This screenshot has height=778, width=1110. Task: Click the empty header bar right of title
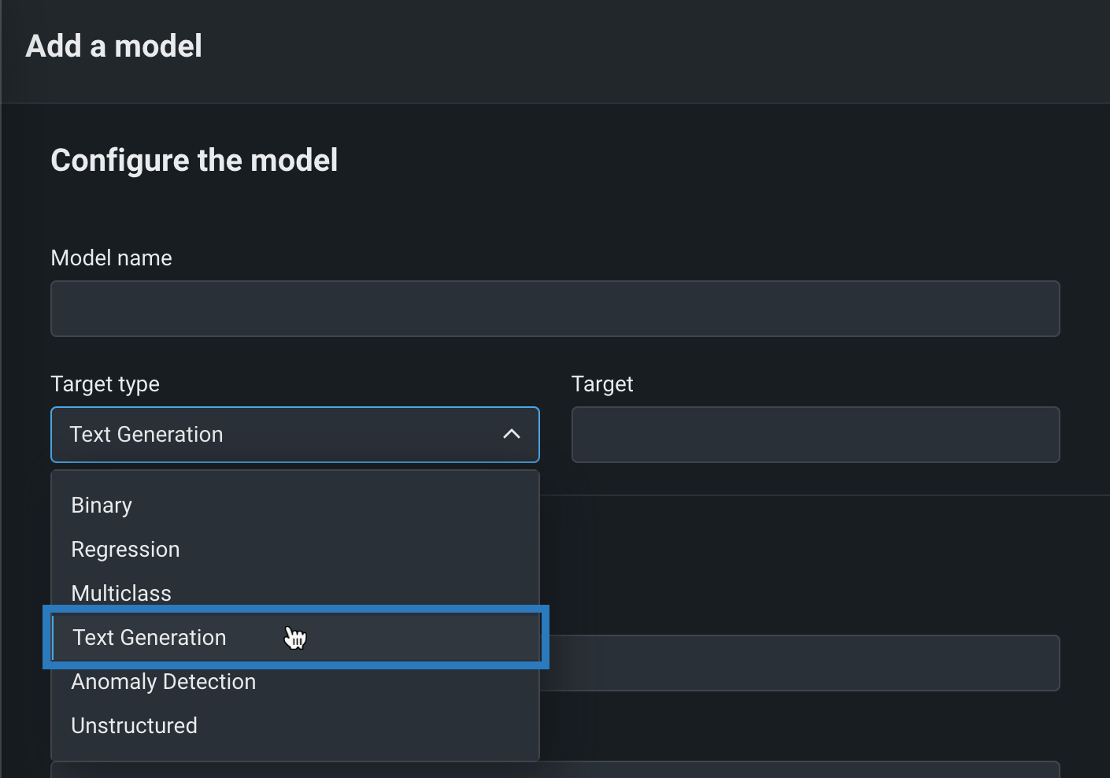tap(653, 47)
